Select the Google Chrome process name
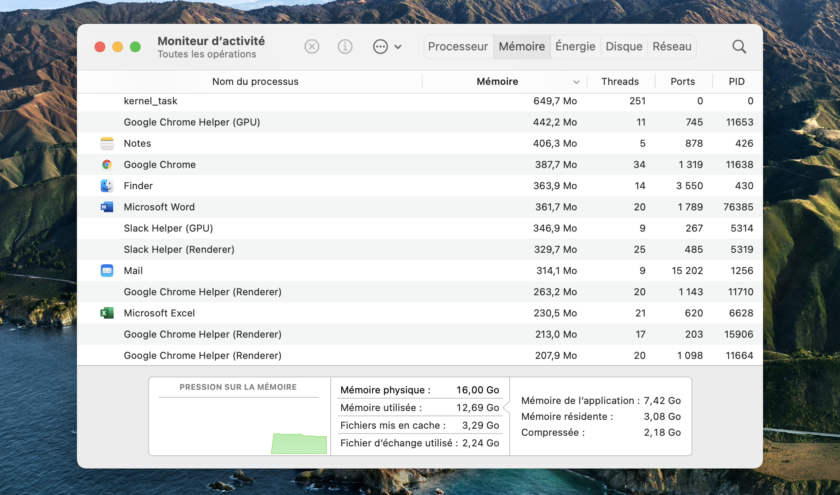Image resolution: width=840 pixels, height=495 pixels. point(160,164)
